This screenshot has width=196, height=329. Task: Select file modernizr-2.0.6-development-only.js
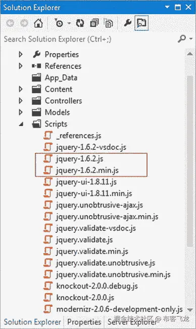coord(119,309)
